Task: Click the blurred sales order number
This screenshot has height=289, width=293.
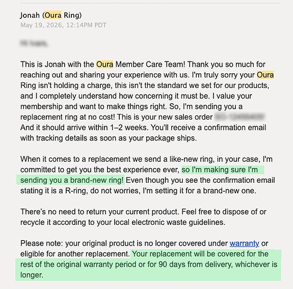Action: [239, 117]
